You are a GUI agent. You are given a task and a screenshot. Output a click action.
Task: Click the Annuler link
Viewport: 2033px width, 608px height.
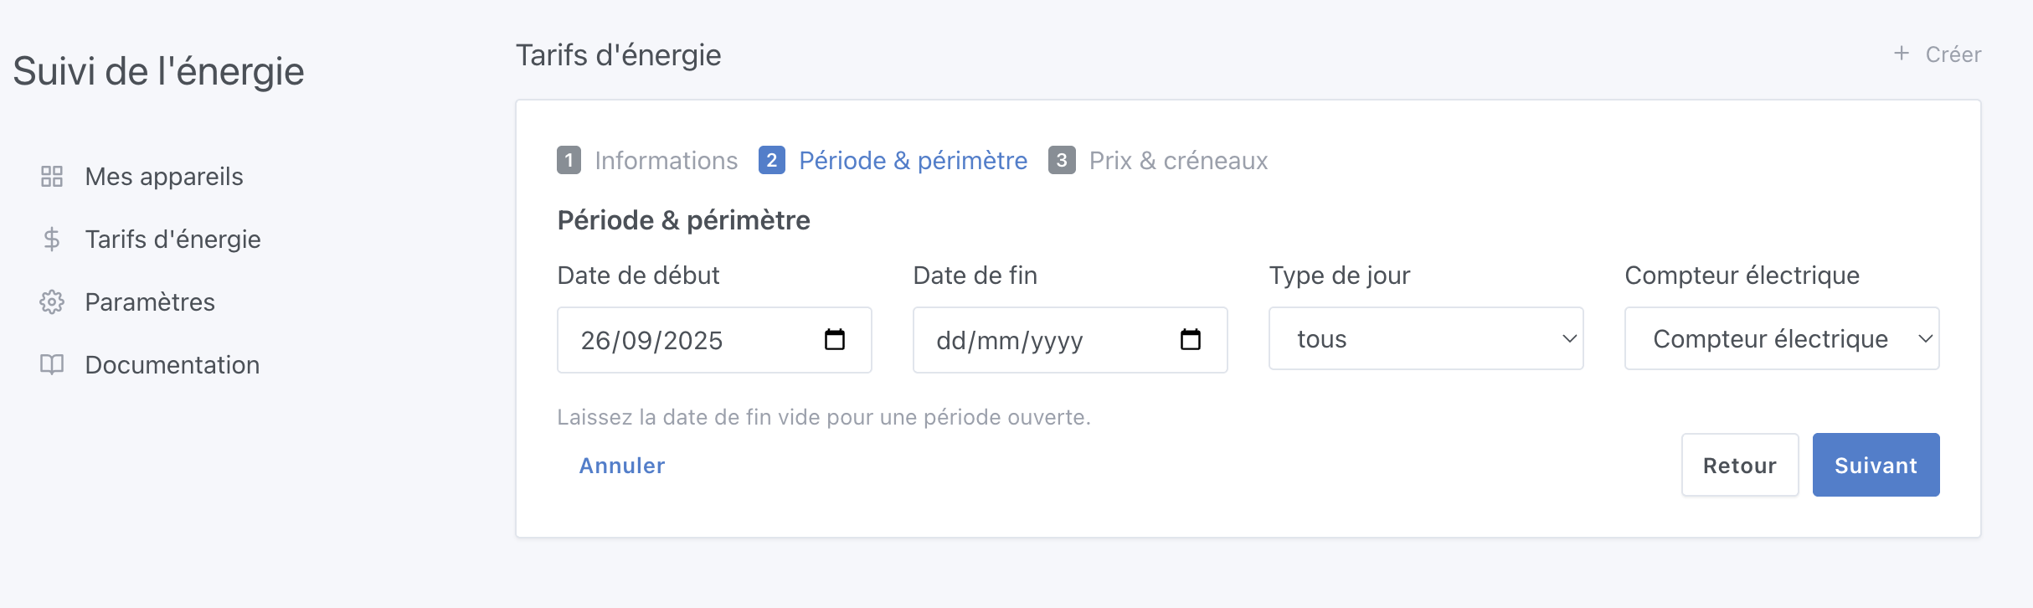click(621, 466)
